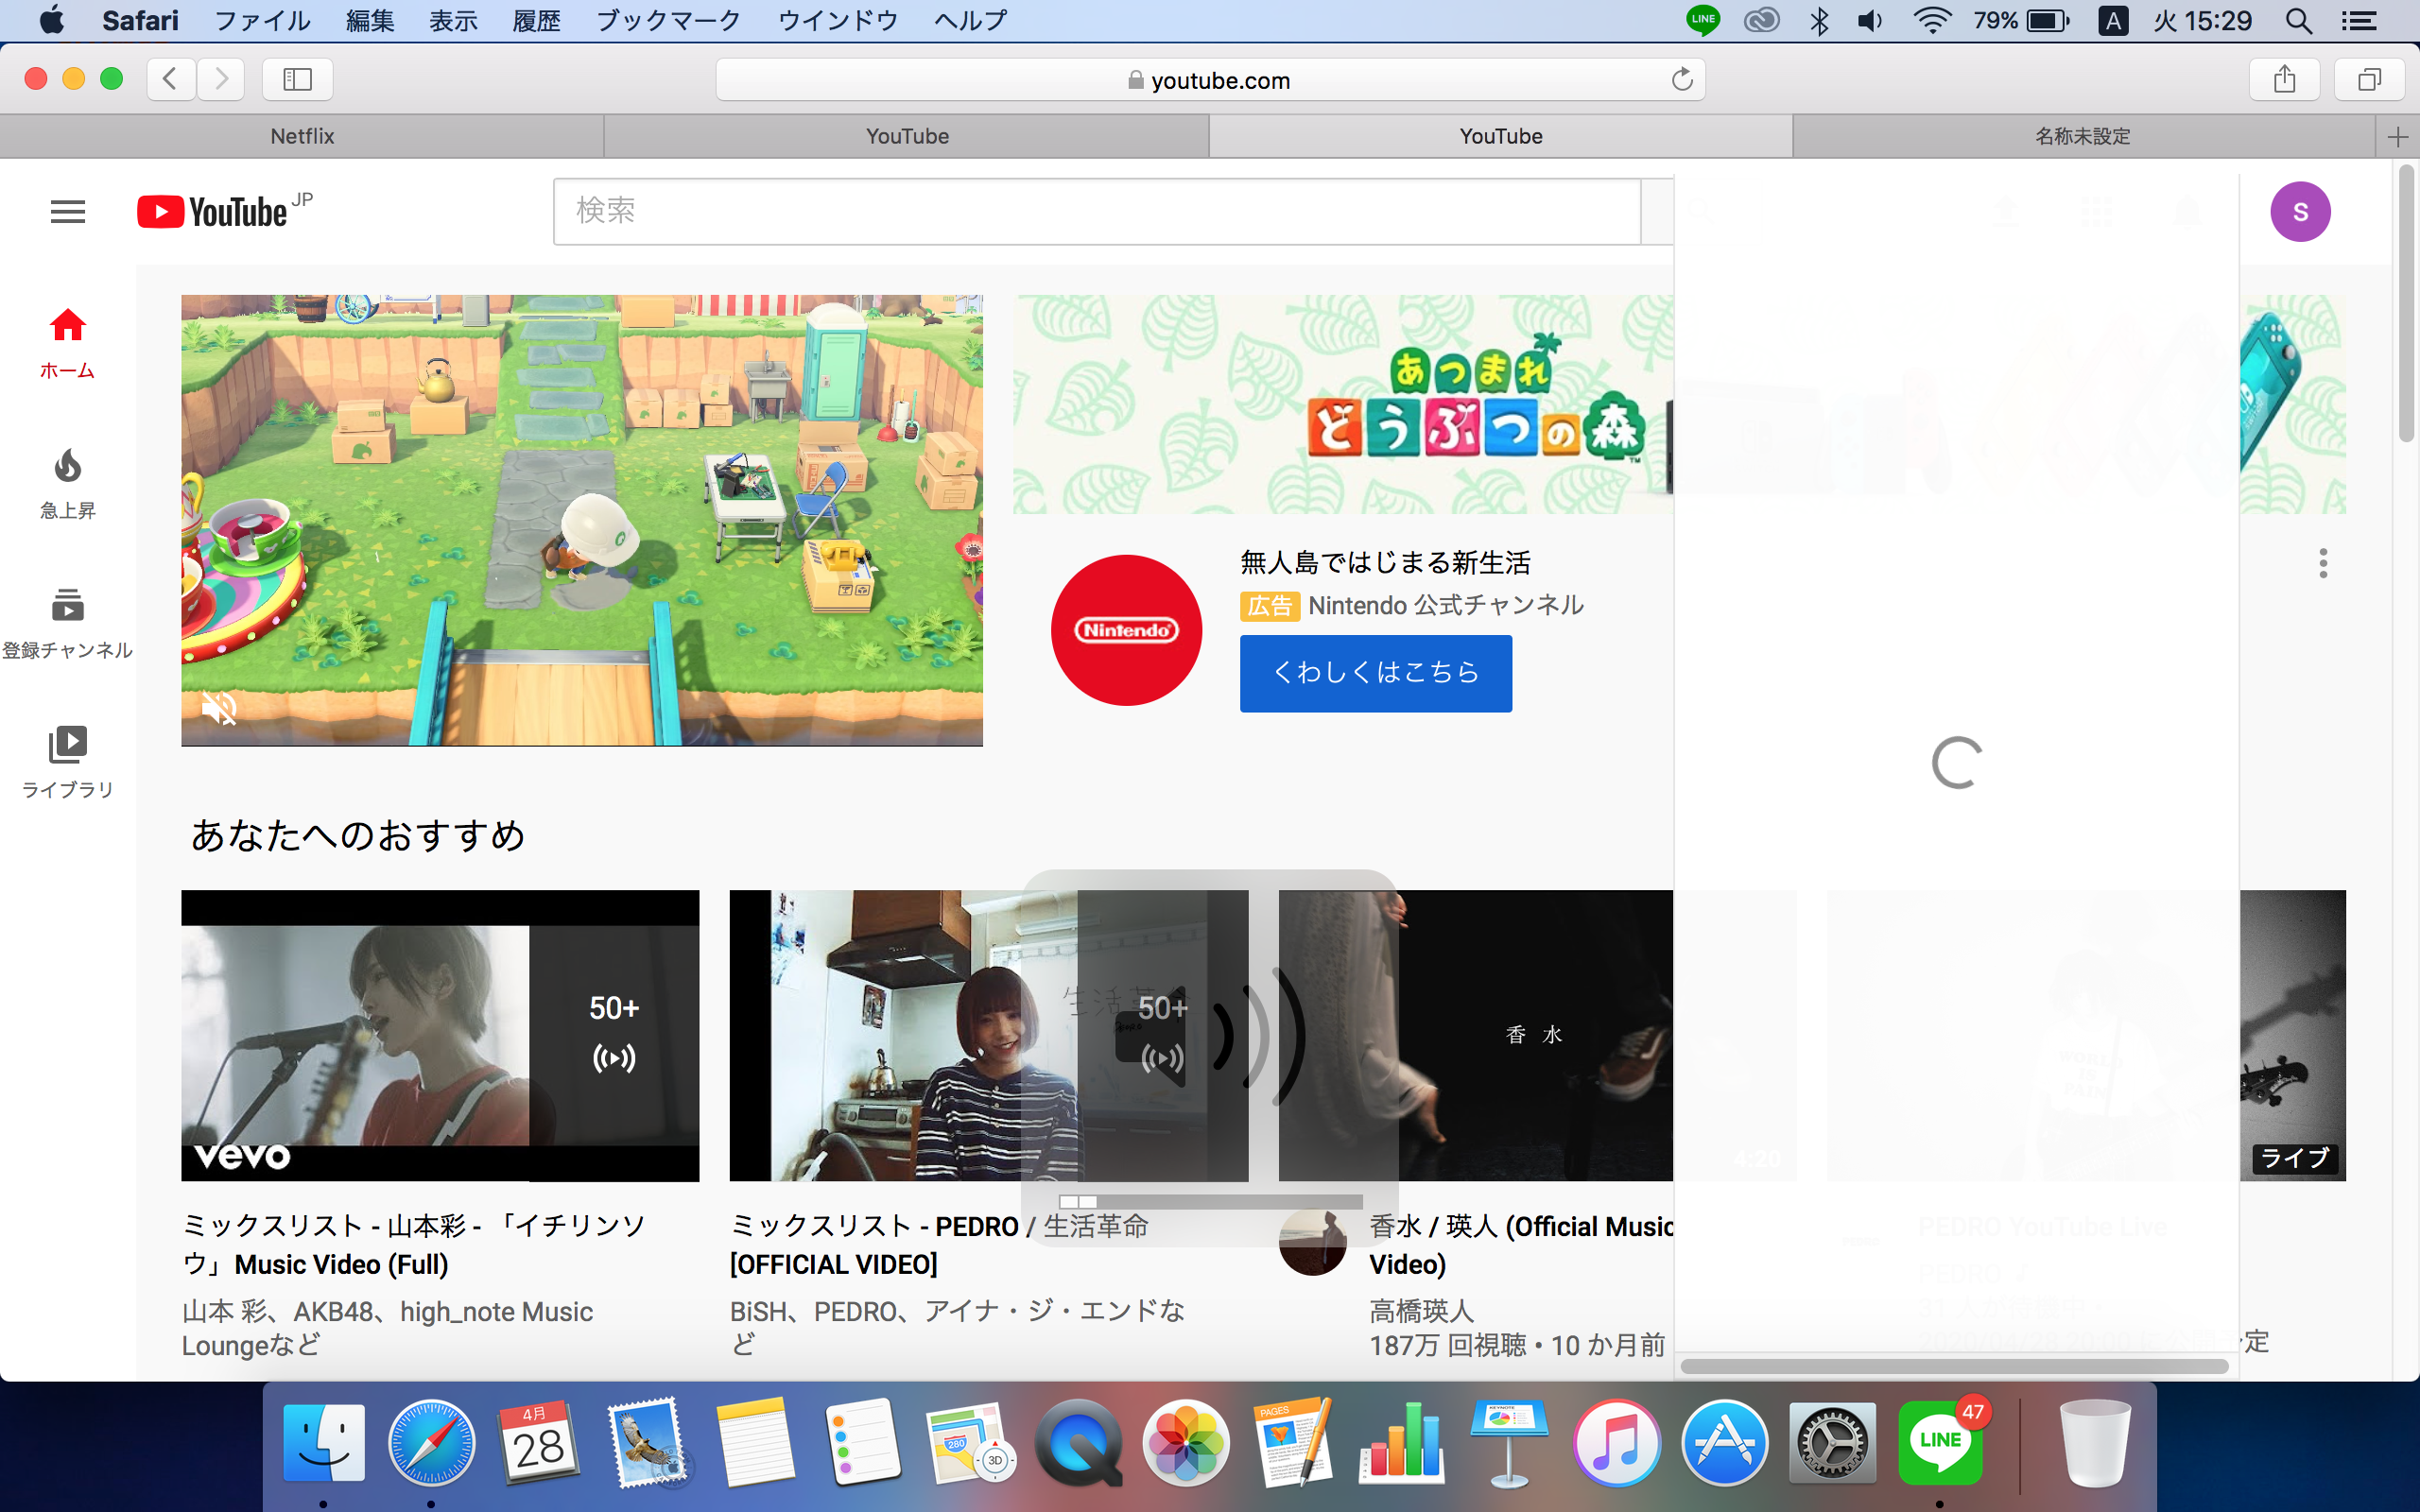Open LINE app from the Dock
The image size is (2420, 1512).
pos(1940,1443)
